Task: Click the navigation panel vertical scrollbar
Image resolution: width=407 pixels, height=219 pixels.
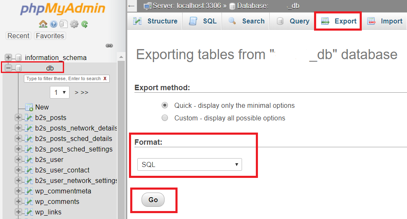Action: [121, 139]
